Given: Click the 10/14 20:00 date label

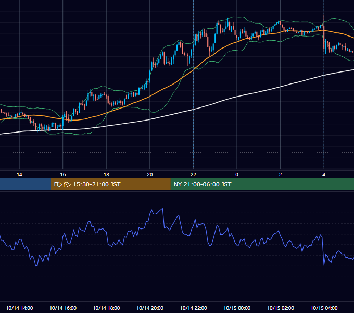Looking at the screenshot, I should click(150, 308).
